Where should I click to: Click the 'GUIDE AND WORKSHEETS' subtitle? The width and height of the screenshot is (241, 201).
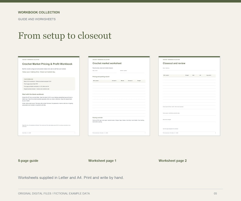[37, 19]
